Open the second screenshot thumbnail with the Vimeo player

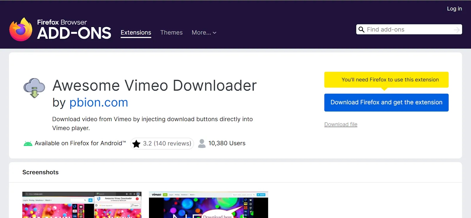tap(208, 205)
